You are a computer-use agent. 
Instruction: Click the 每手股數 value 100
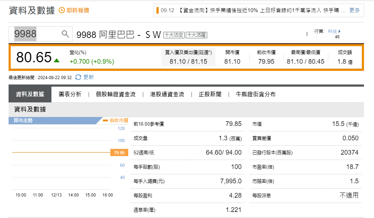click(x=236, y=167)
